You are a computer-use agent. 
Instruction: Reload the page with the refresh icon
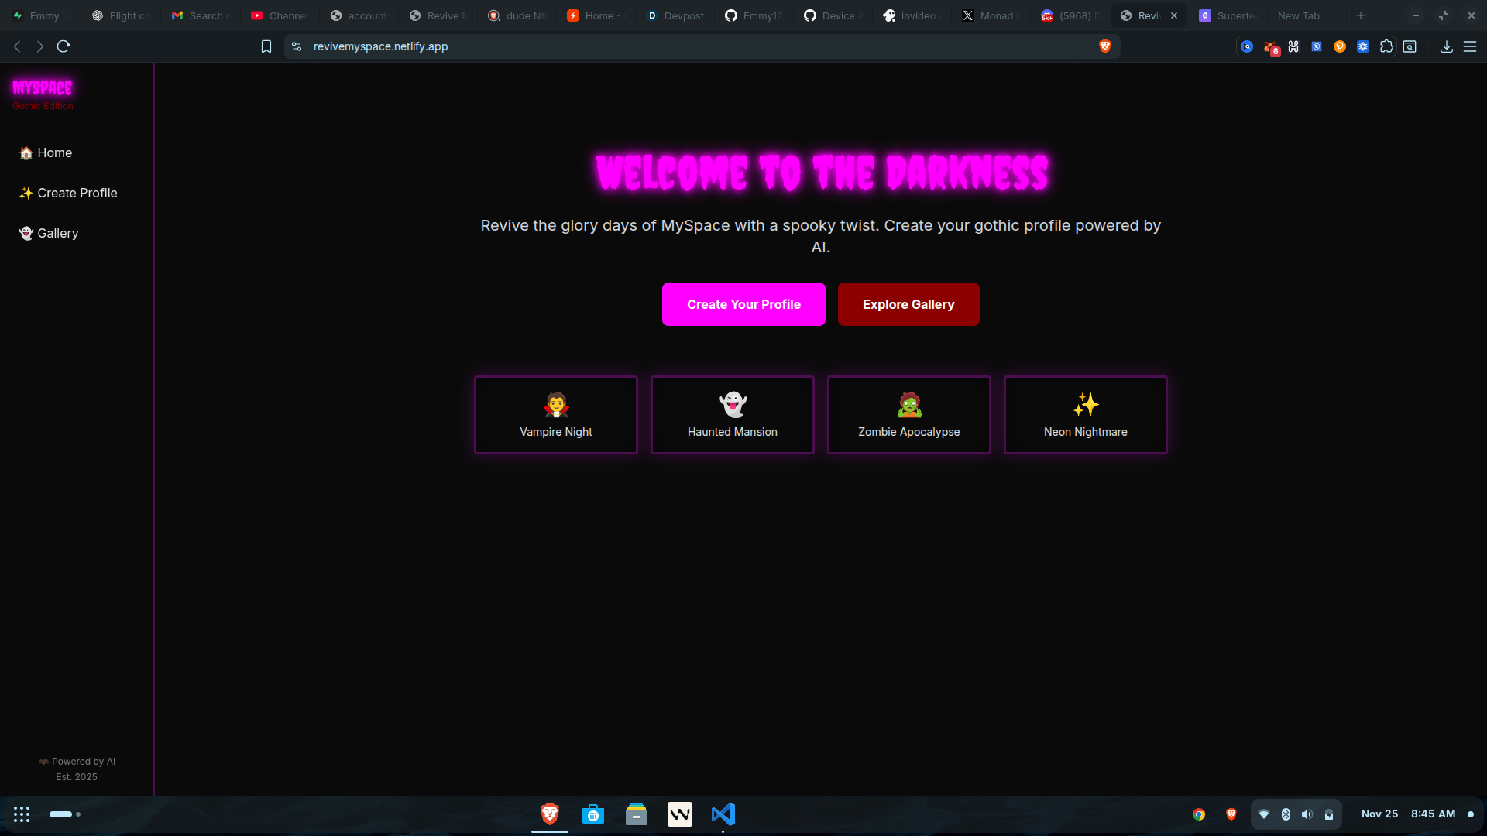[64, 46]
